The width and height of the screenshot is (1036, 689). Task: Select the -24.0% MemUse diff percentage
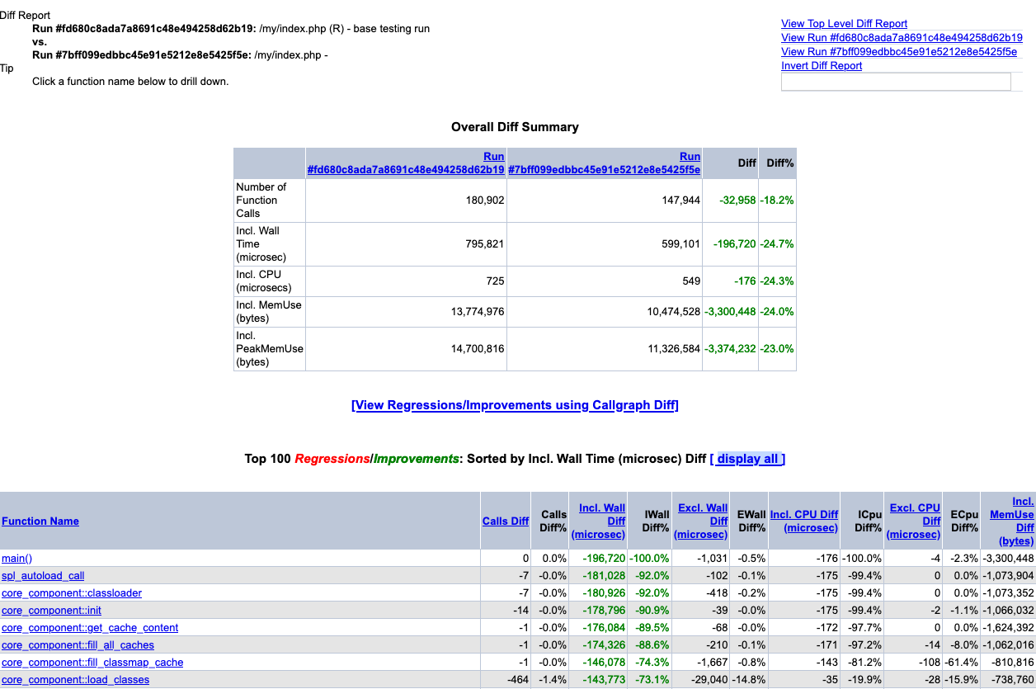pyautogui.click(x=777, y=312)
